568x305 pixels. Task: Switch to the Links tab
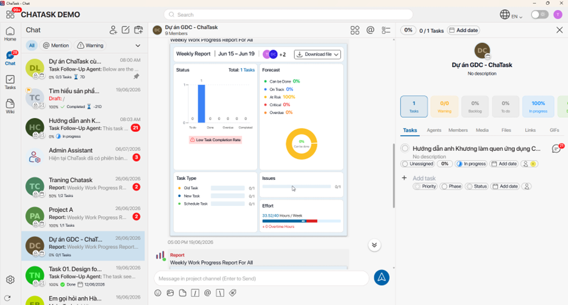(x=530, y=130)
